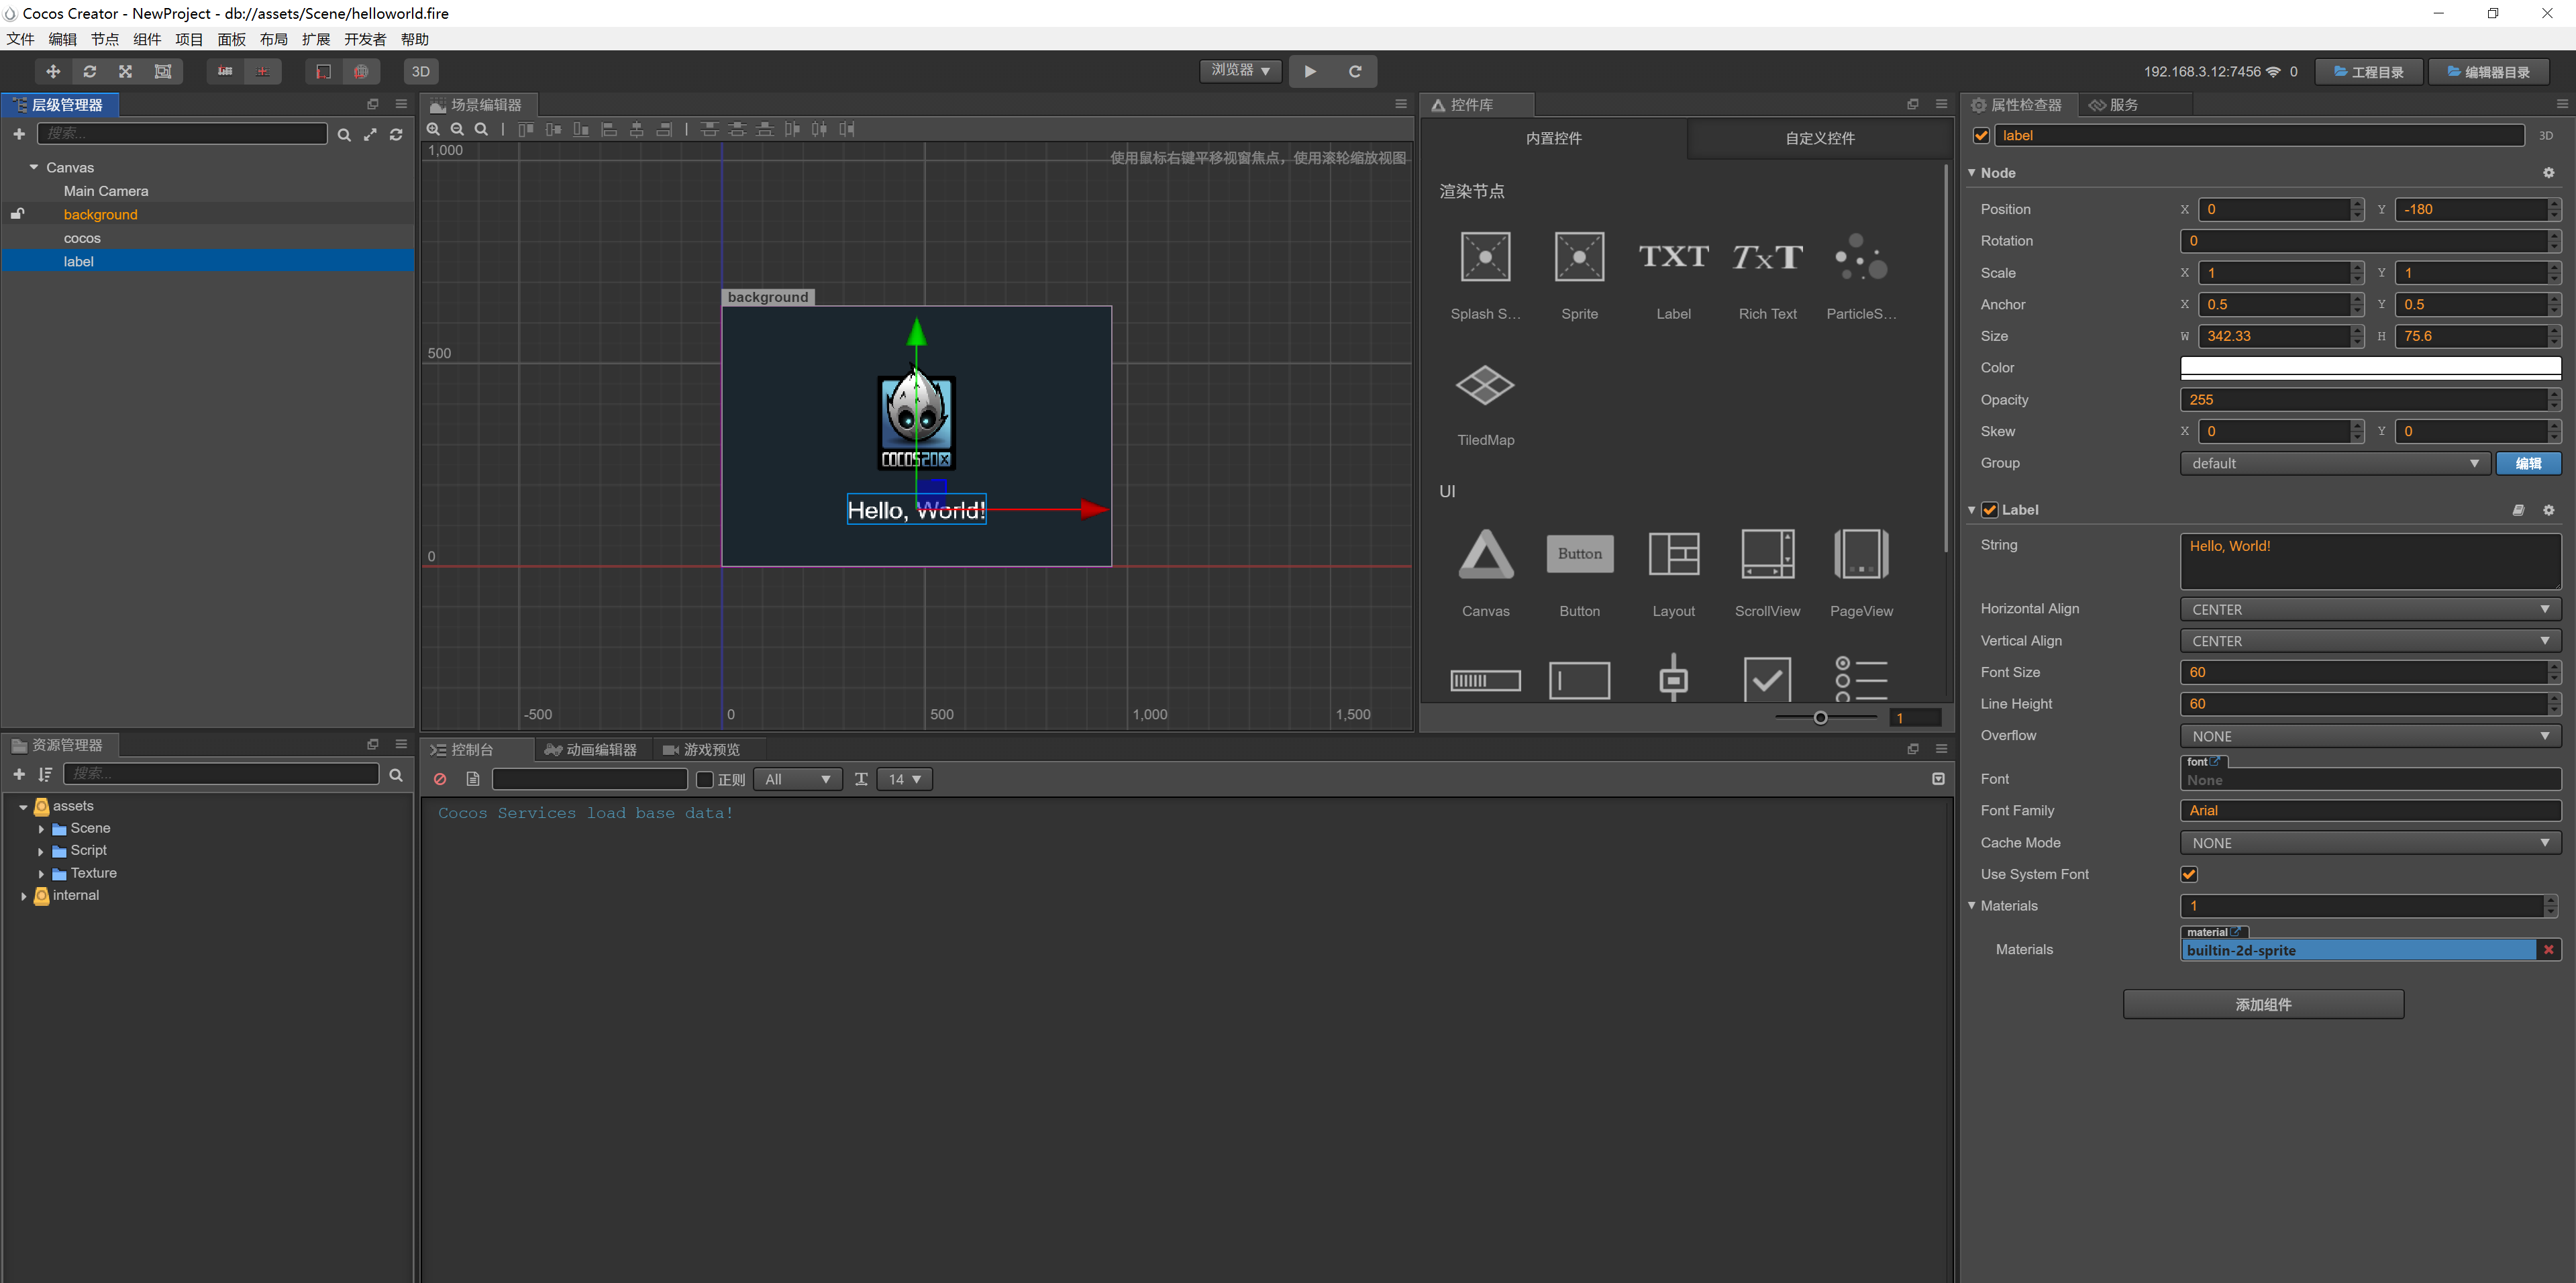Click the TiledMap control icon
2576x1283 pixels.
click(1485, 385)
